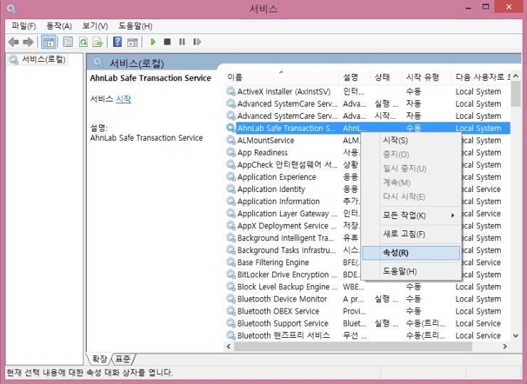Expand the 모든 작업(K) submenu arrow
The width and height of the screenshot is (527, 384).
click(453, 215)
